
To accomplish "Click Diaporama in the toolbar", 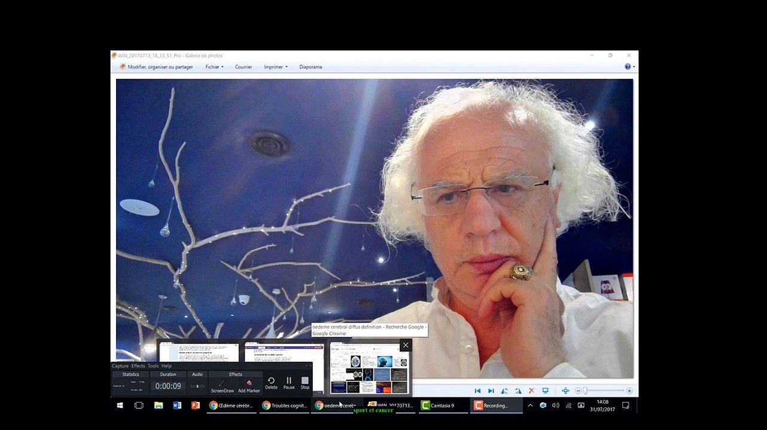I will [x=311, y=67].
